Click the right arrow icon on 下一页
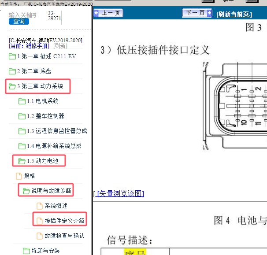The image size is (267, 255). (x=209, y=13)
